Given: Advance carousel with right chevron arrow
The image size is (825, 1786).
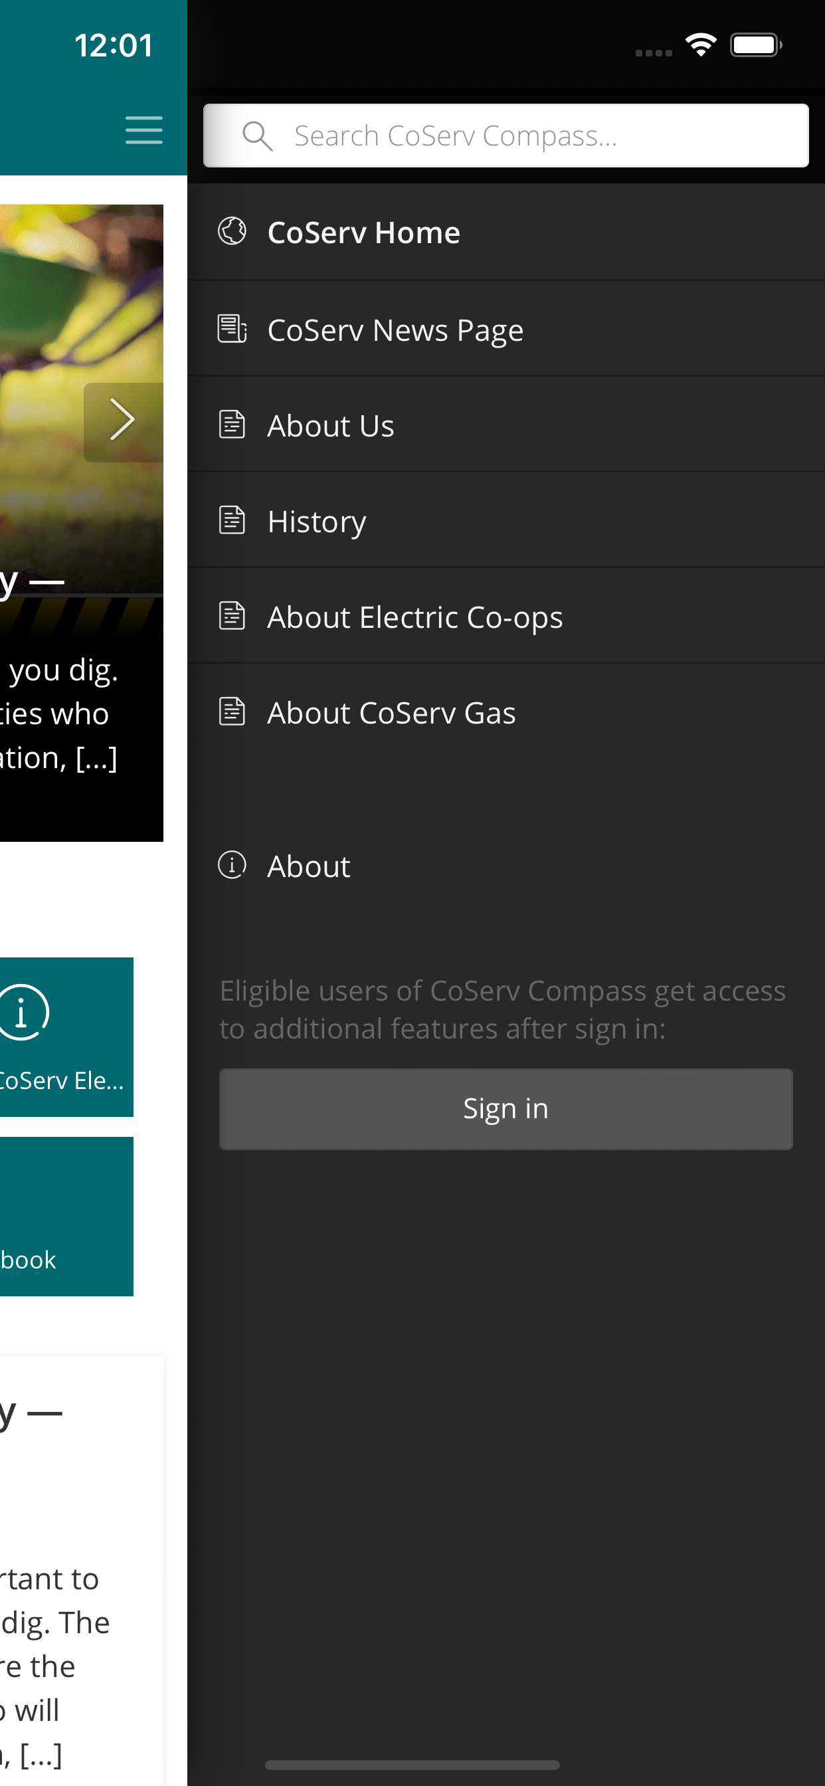Looking at the screenshot, I should 124,421.
